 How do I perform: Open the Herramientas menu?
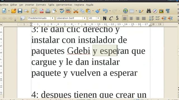point(64,5)
